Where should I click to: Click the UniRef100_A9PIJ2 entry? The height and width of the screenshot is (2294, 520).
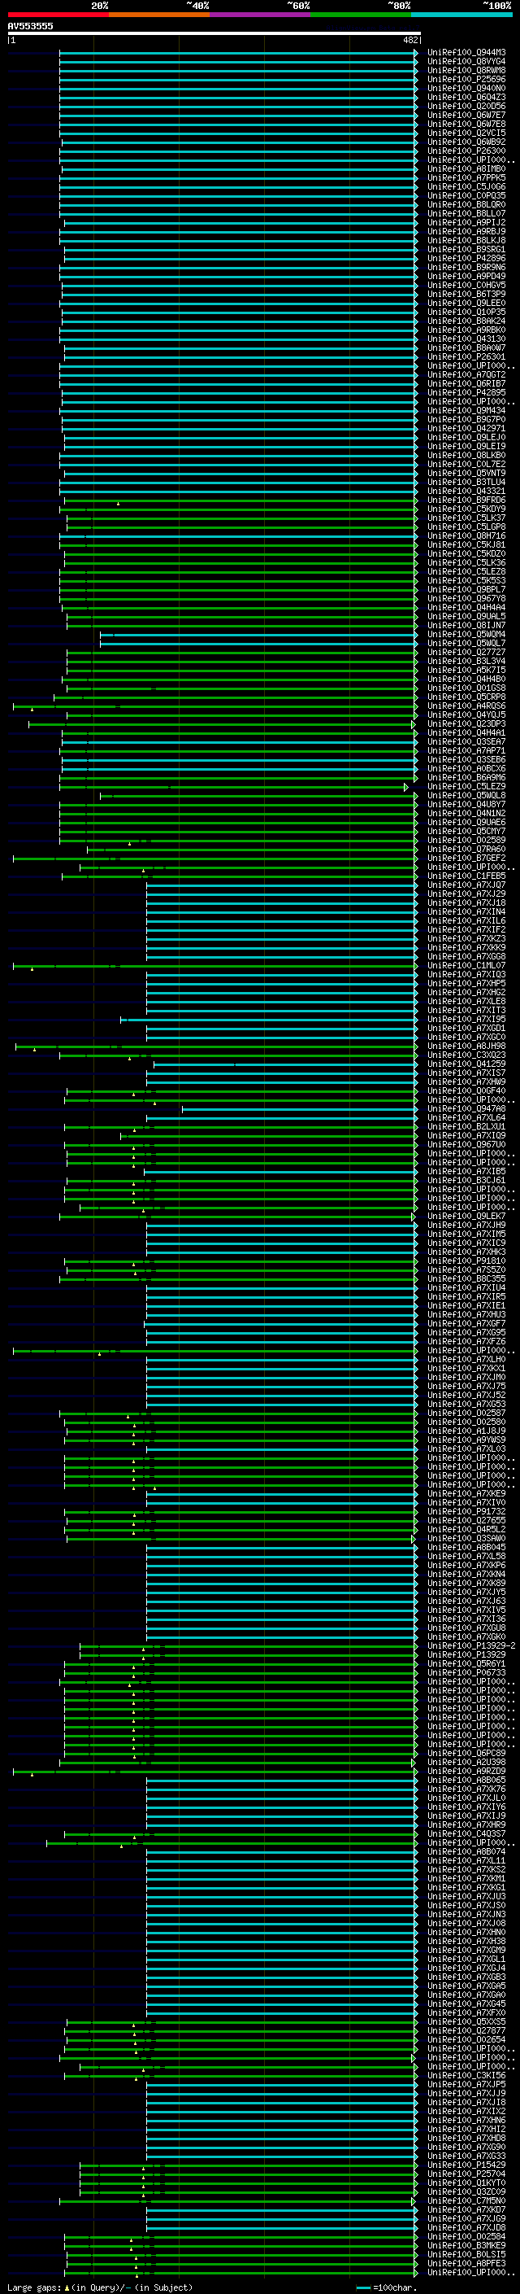tap(466, 223)
